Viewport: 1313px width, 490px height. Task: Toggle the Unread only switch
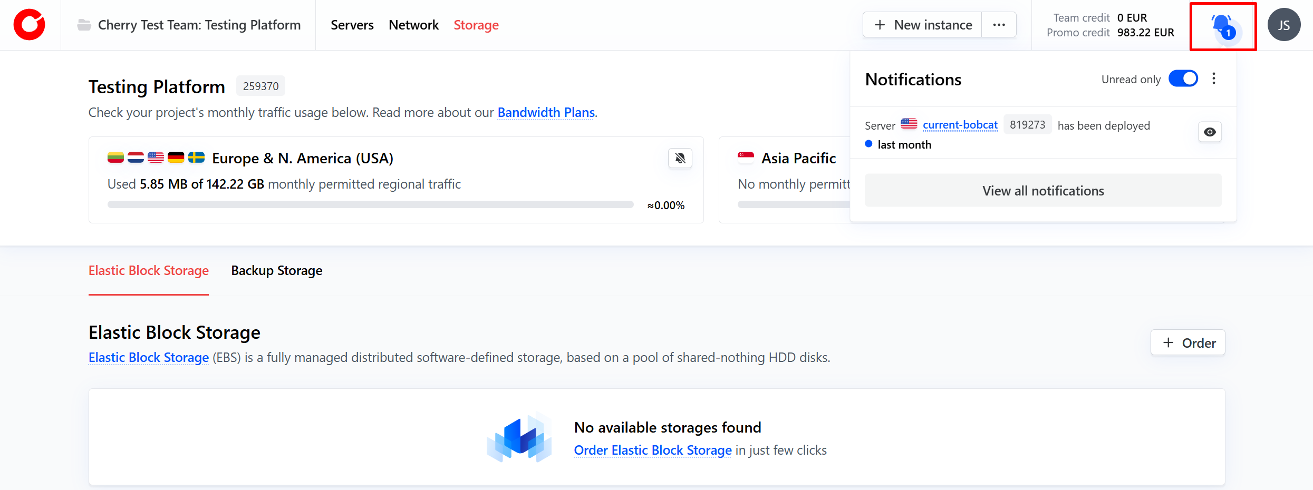1183,79
